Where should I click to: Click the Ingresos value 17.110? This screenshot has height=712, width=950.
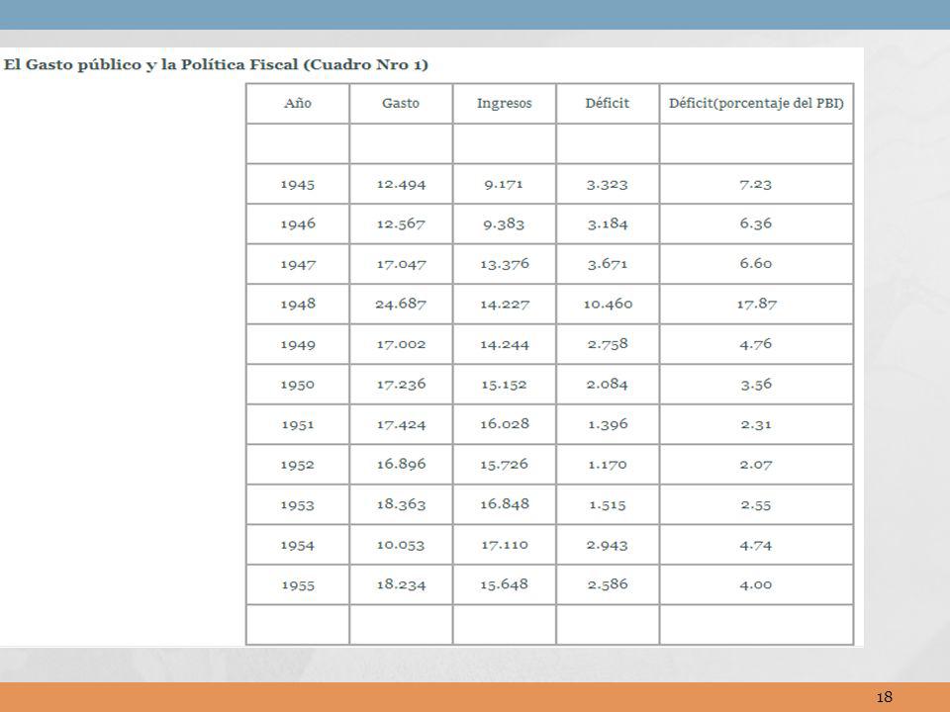coord(505,544)
